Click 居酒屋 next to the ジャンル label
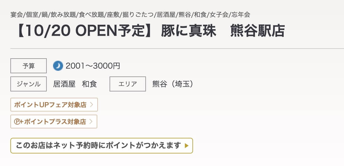The image size is (344, 166). [x=64, y=84]
